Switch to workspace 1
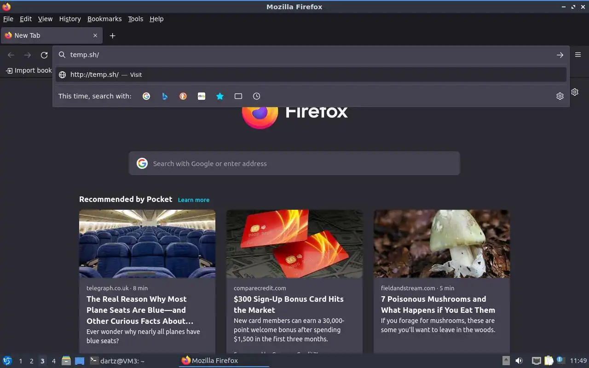This screenshot has width=589, height=368. 20,361
